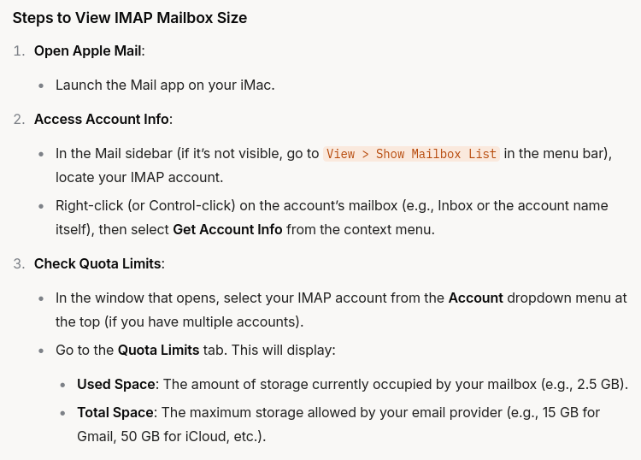Click the 'Access Account Info' step title
The width and height of the screenshot is (641, 460).
(x=102, y=119)
